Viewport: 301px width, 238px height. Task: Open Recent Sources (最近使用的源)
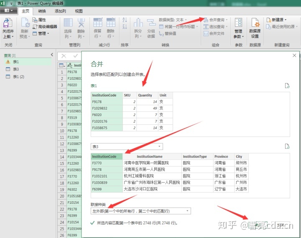click(x=282, y=27)
